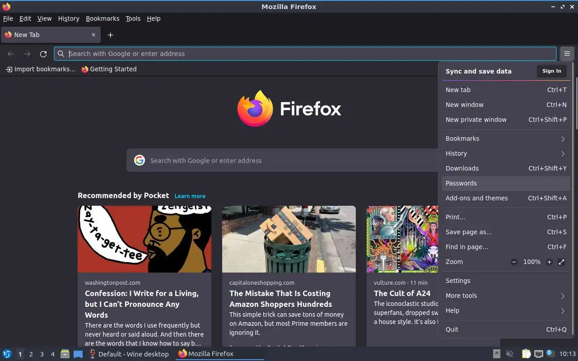Click the Google logo in page search box

140,160
